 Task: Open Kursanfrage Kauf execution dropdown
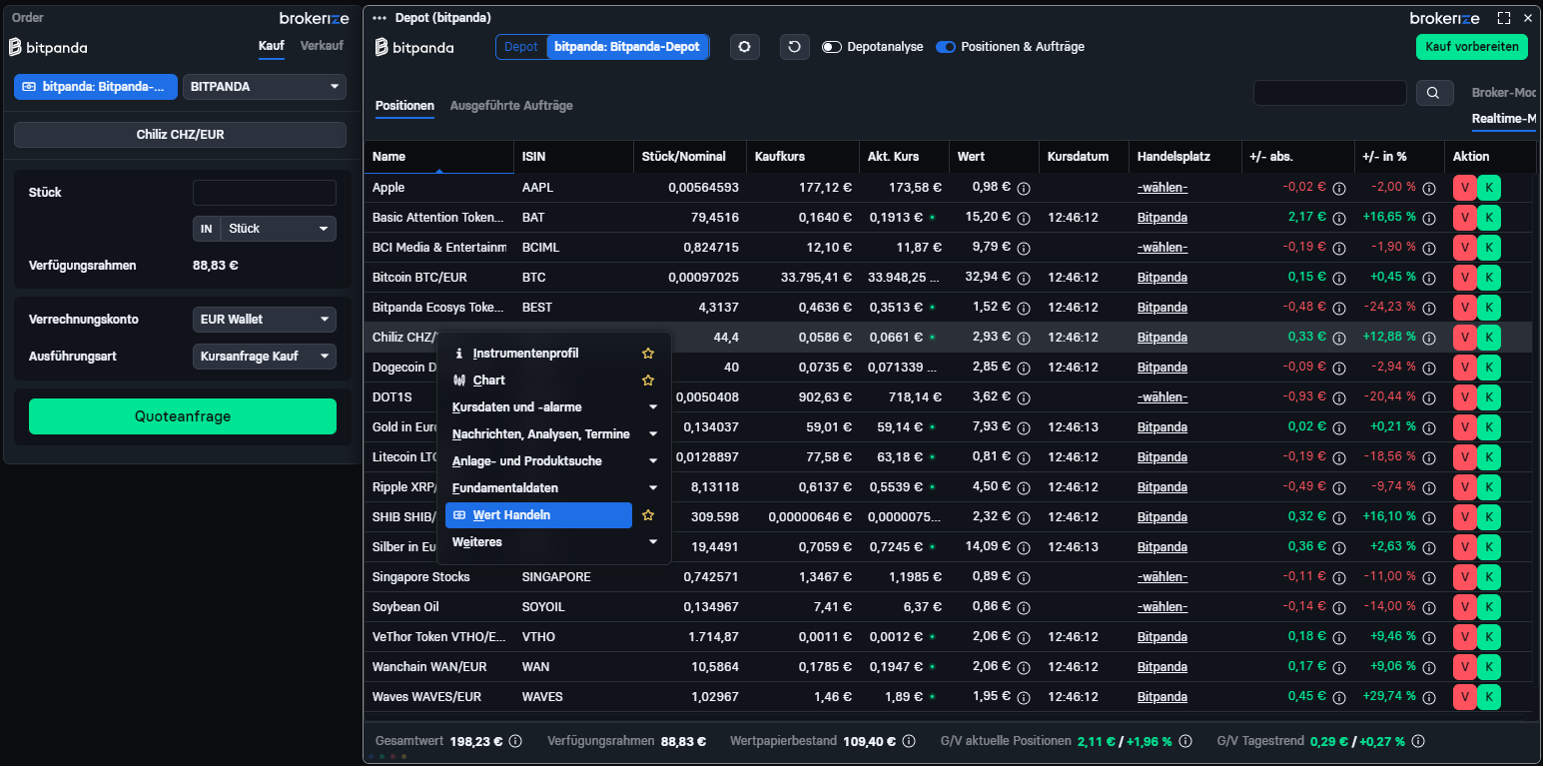coord(265,356)
